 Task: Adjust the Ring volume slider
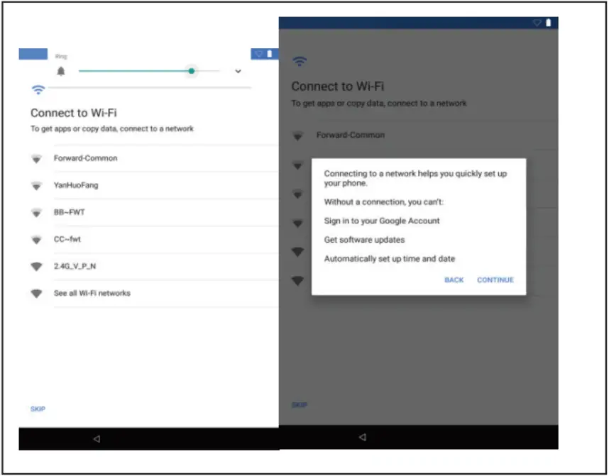click(x=149, y=71)
